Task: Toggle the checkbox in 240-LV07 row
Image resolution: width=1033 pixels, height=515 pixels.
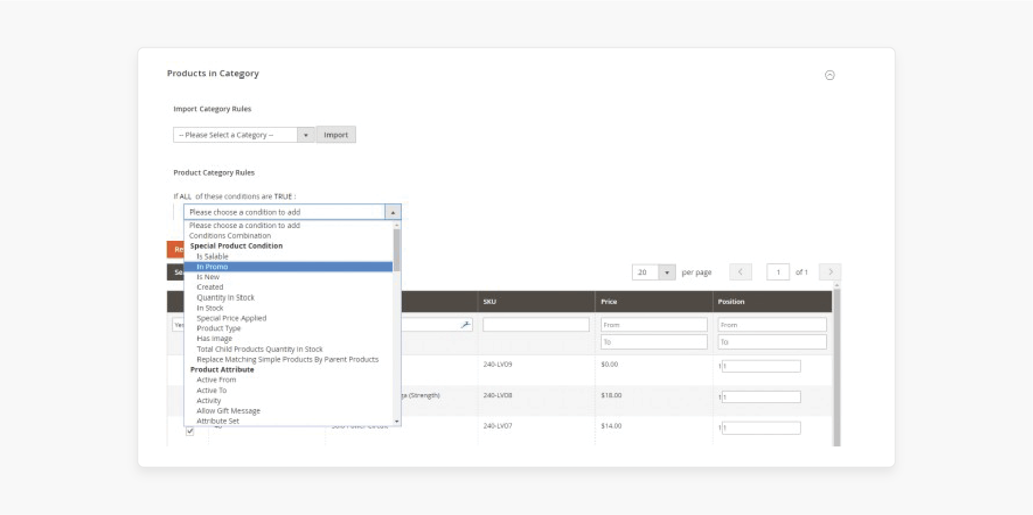Action: click(x=190, y=431)
